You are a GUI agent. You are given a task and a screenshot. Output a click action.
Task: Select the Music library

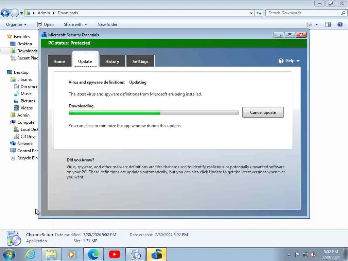tap(23, 94)
